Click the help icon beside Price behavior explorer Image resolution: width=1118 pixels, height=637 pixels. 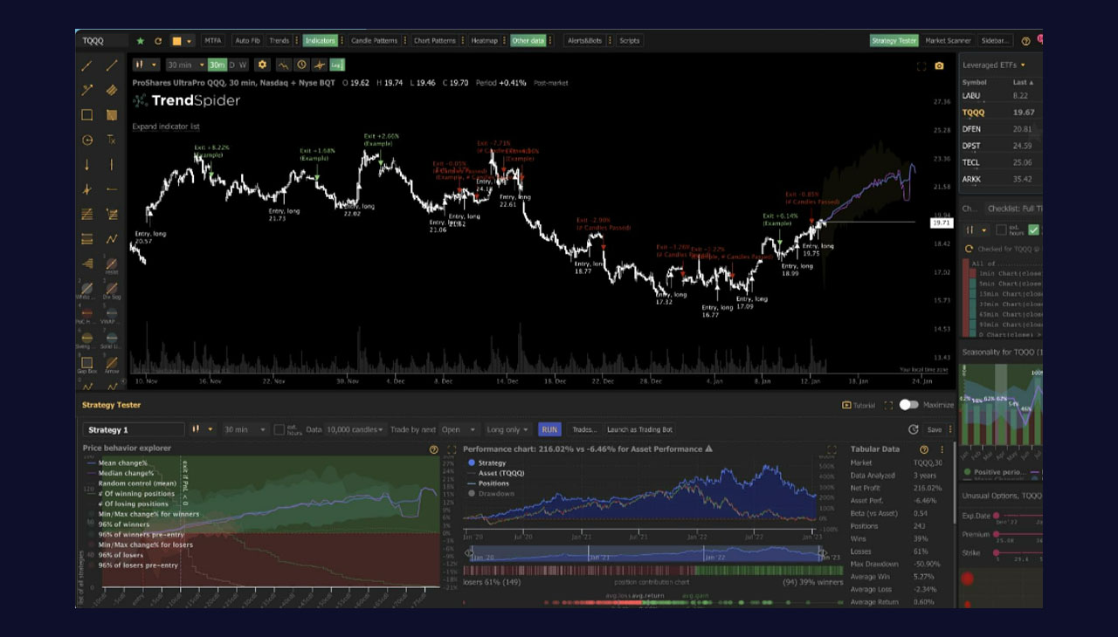433,449
